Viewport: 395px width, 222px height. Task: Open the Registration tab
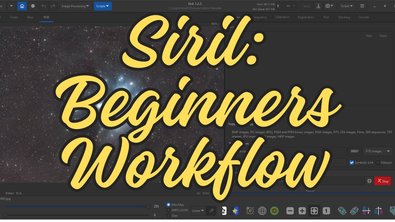coord(306,17)
